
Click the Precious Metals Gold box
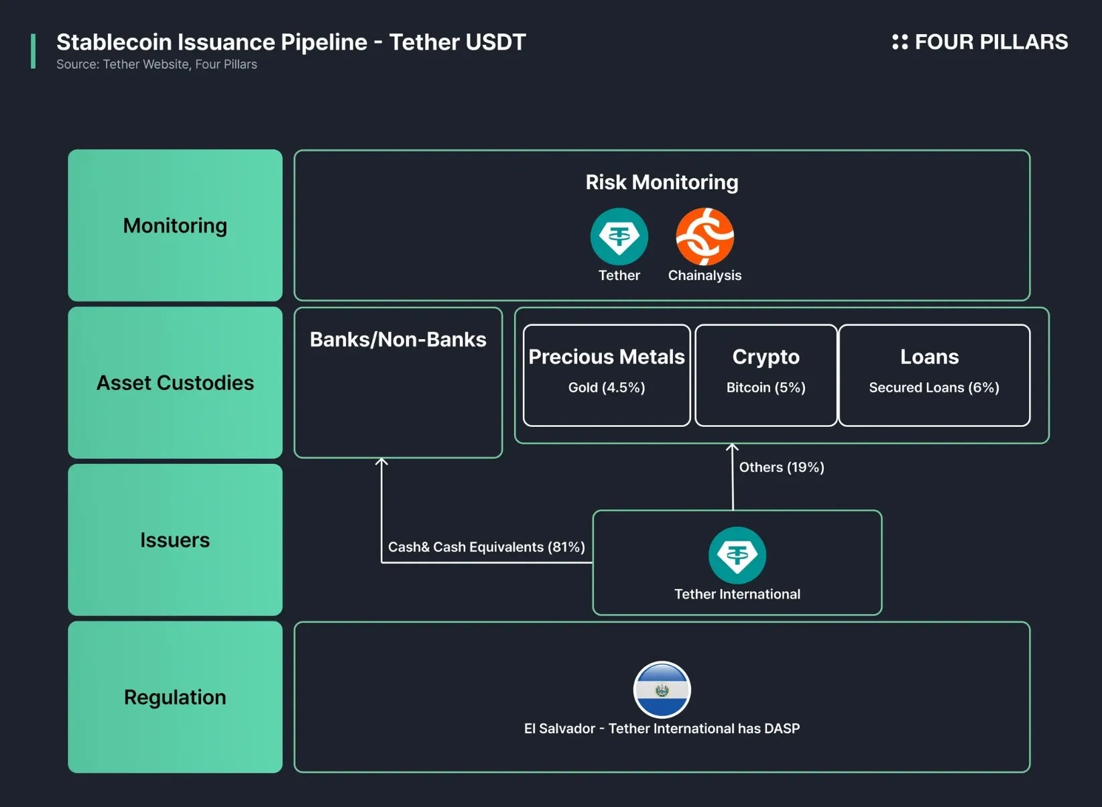(607, 375)
